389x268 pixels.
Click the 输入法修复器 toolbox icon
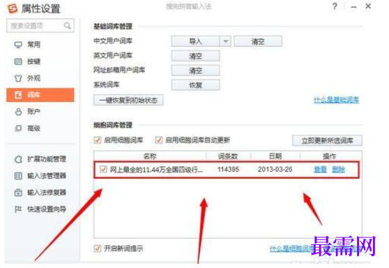(18, 193)
